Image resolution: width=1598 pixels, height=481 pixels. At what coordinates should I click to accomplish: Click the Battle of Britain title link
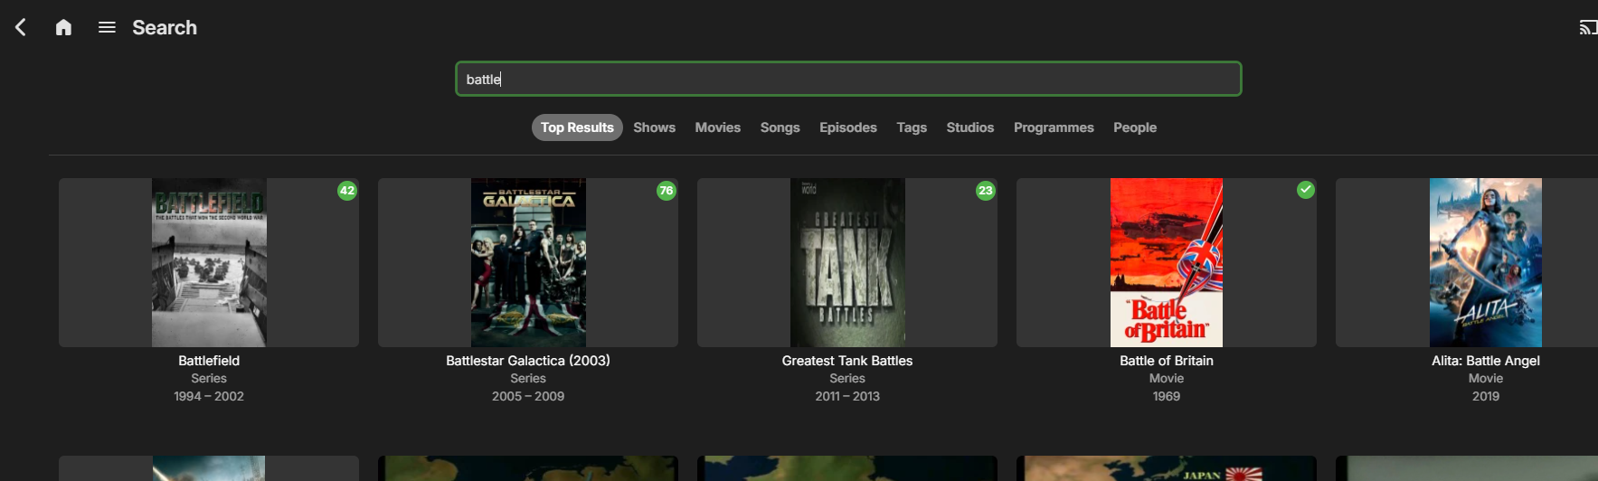[x=1167, y=361]
